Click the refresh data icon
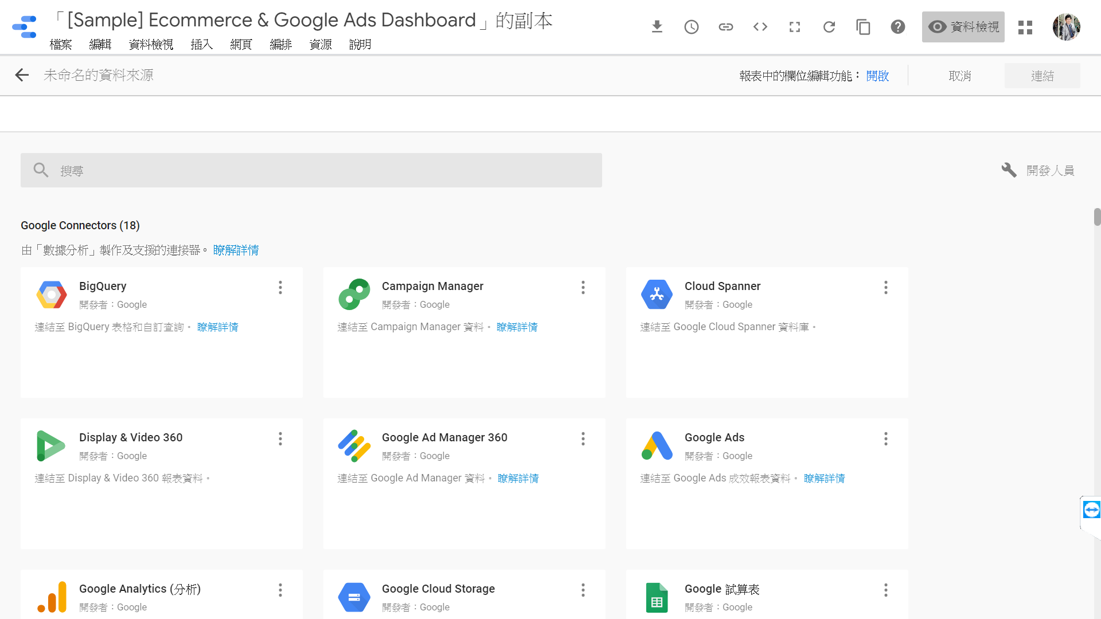Image resolution: width=1101 pixels, height=619 pixels. (829, 27)
